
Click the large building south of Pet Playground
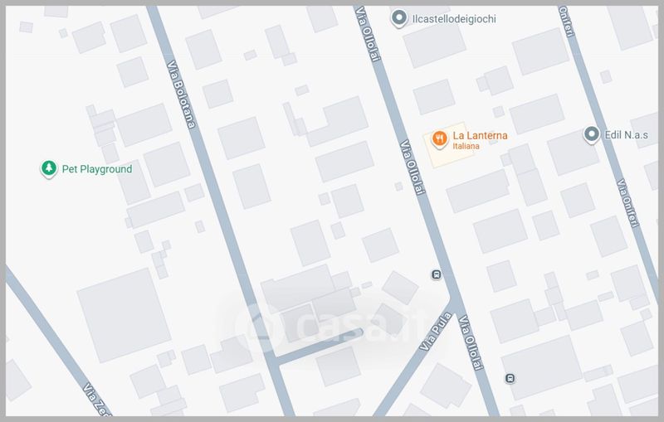pos(124,315)
